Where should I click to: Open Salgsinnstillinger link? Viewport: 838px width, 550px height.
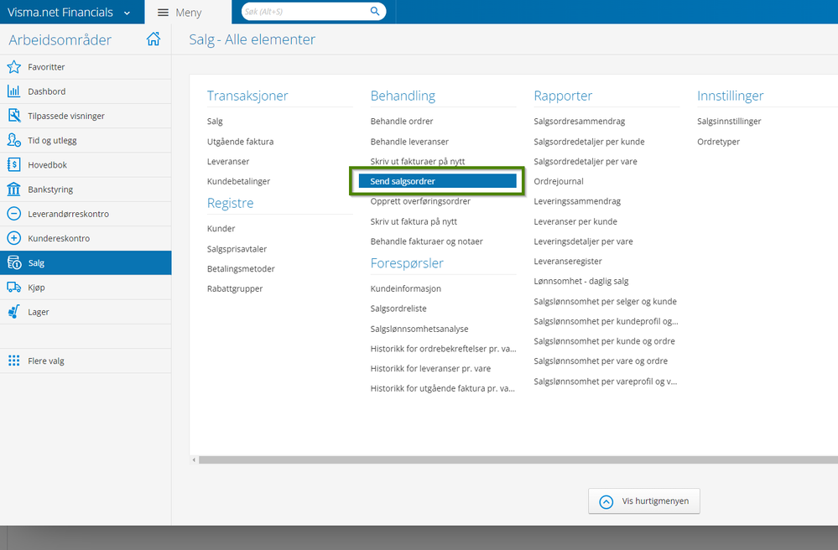(x=729, y=122)
